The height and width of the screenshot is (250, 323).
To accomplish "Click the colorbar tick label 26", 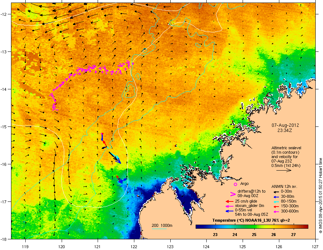I will 274,235.
